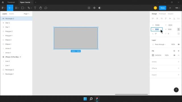Image resolution: width=182 pixels, height=102 pixels.
Task: Open the zoom level dropdown
Action: coord(177,8)
